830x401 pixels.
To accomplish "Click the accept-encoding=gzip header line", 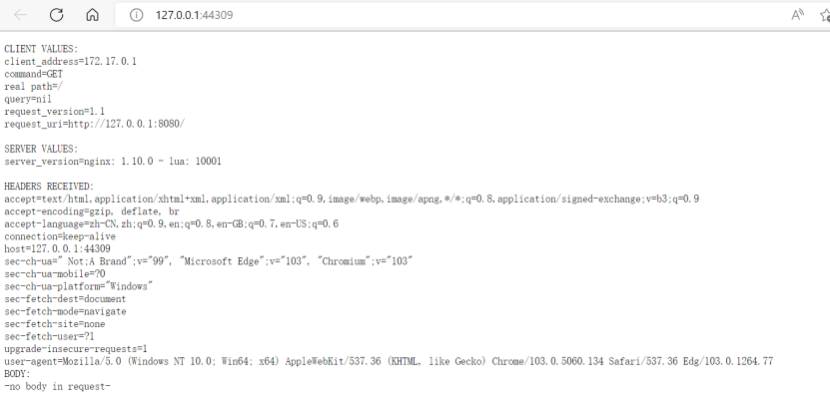I will click(92, 211).
